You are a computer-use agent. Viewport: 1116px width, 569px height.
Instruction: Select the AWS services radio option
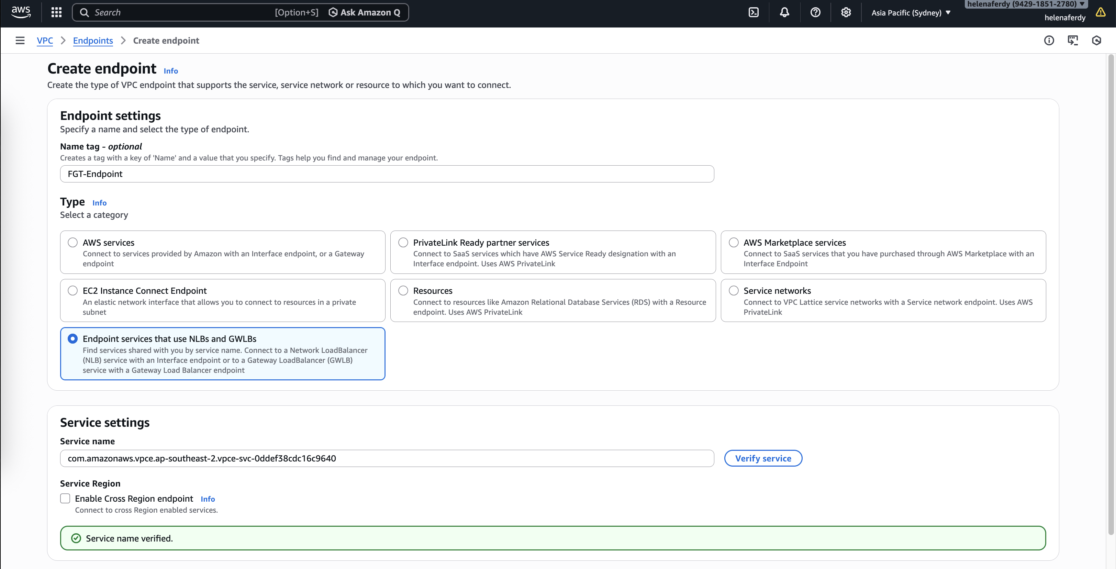tap(73, 243)
